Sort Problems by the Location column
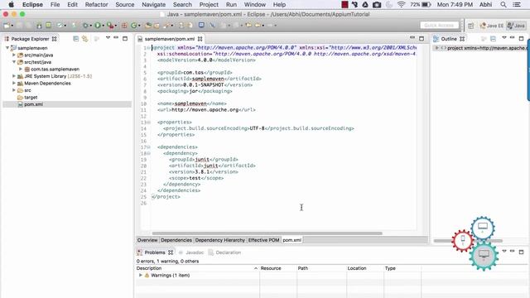530x298 pixels. pos(365,268)
